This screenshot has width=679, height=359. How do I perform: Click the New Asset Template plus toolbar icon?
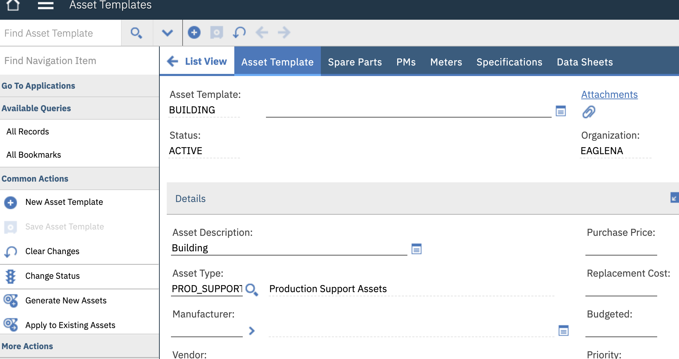tap(194, 32)
